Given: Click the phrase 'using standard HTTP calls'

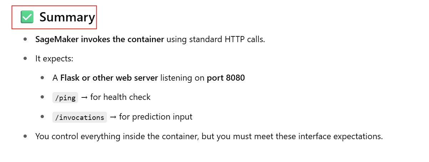Looking at the screenshot, I should pyautogui.click(x=215, y=39).
